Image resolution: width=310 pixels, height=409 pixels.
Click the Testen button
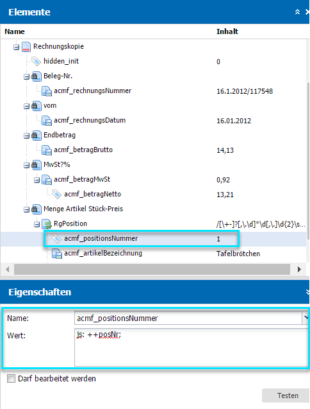[288, 396]
